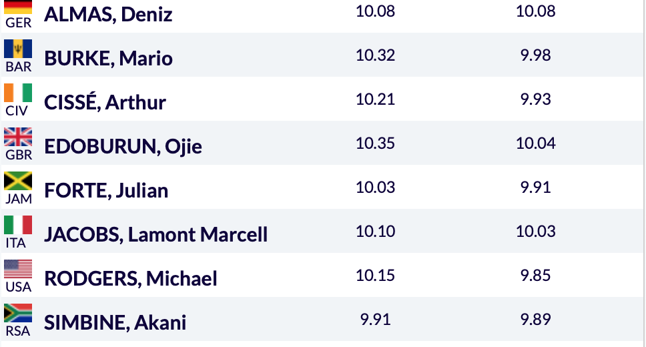Select CISSÉ, Arthur name link
Viewport: 646px width, 347px height.
click(x=105, y=102)
